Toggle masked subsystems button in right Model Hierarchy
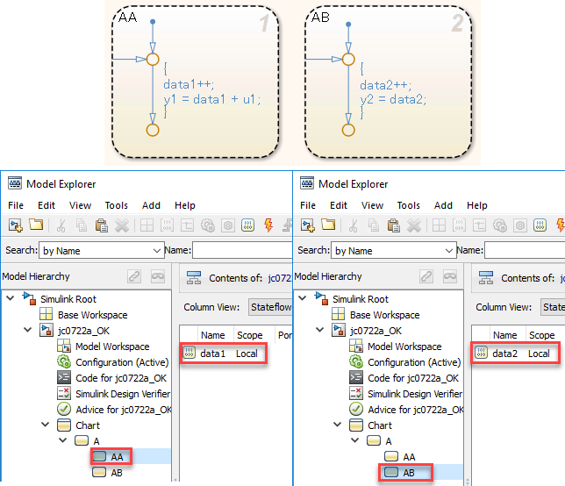The width and height of the screenshot is (565, 486). click(450, 276)
